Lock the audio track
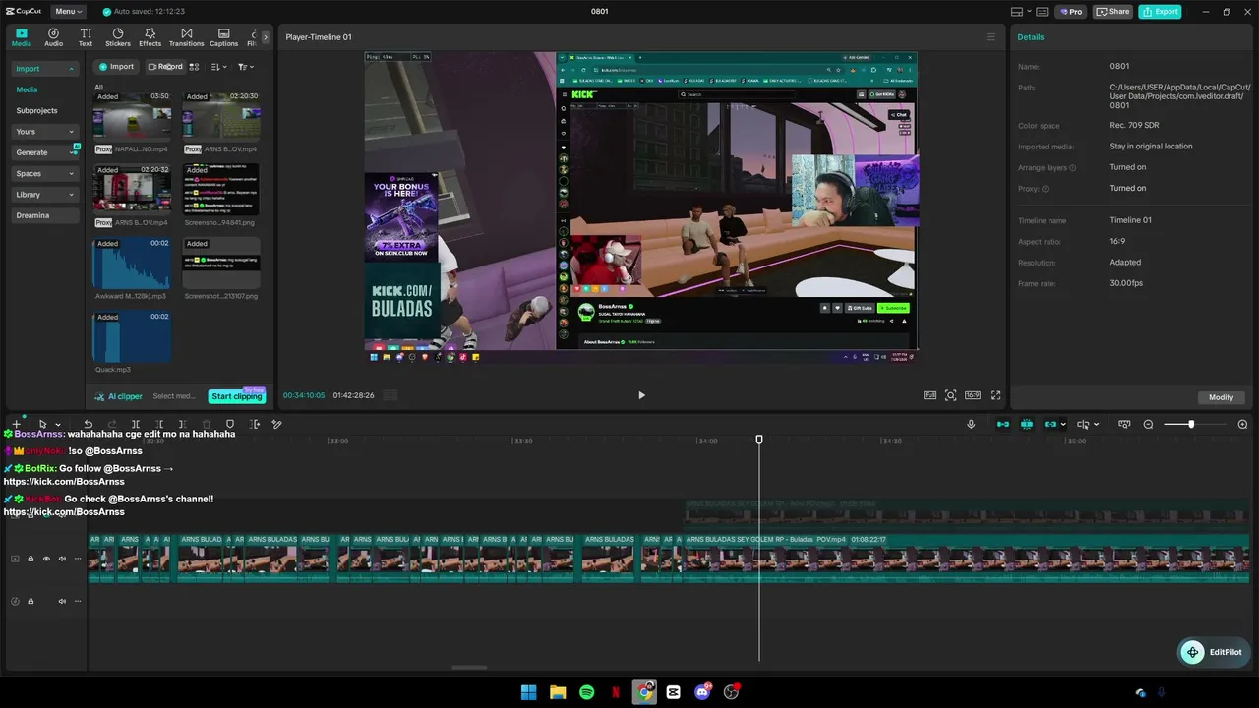The width and height of the screenshot is (1259, 708). [x=30, y=601]
